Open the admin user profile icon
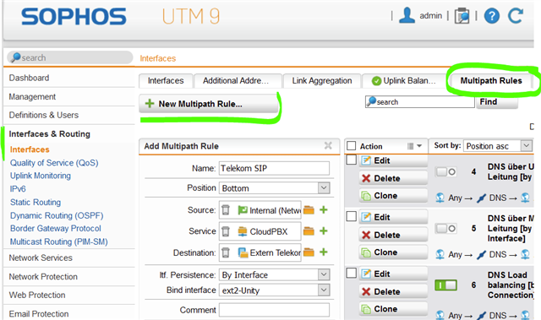 tap(407, 15)
